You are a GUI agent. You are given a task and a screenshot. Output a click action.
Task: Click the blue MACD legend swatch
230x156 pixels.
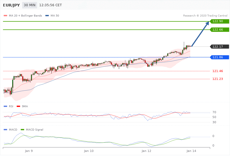pyautogui.click(x=5, y=129)
